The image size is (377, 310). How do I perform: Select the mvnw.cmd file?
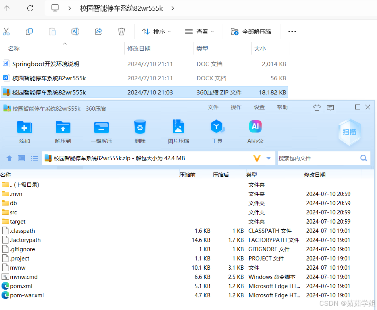point(20,277)
